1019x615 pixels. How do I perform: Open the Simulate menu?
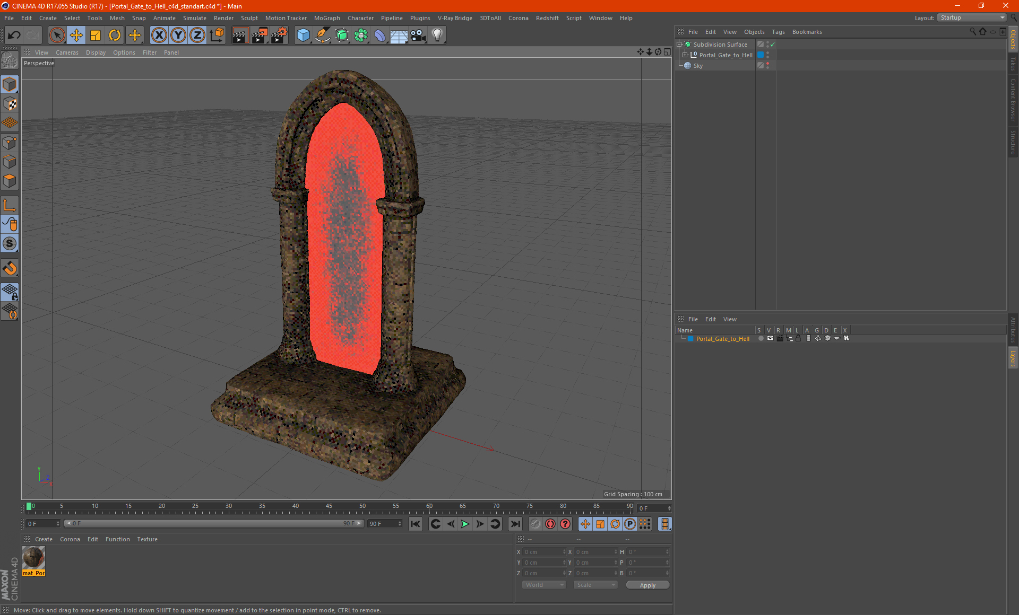click(195, 18)
